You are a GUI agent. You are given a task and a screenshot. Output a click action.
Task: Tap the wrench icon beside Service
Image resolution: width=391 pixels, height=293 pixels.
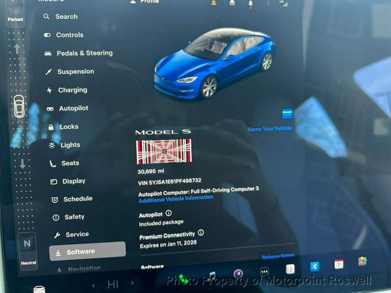pyautogui.click(x=57, y=235)
